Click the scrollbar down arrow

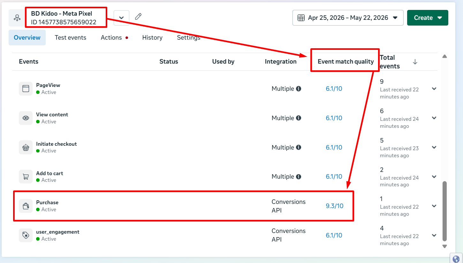point(444,246)
